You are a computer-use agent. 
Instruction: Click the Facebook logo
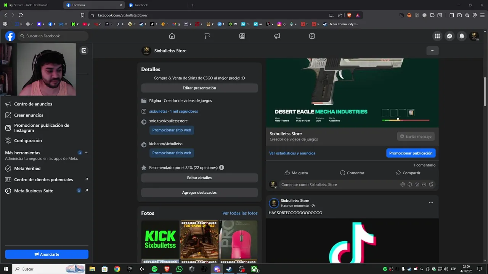coord(10,36)
